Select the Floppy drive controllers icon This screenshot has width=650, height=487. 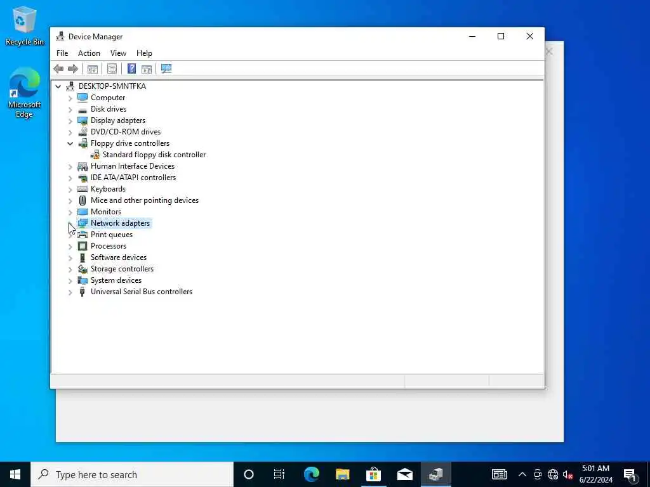pos(83,143)
